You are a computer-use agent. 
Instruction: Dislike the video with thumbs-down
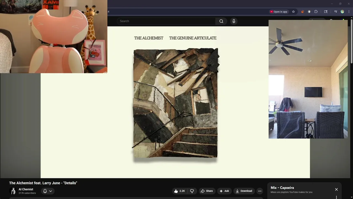[x=192, y=191]
